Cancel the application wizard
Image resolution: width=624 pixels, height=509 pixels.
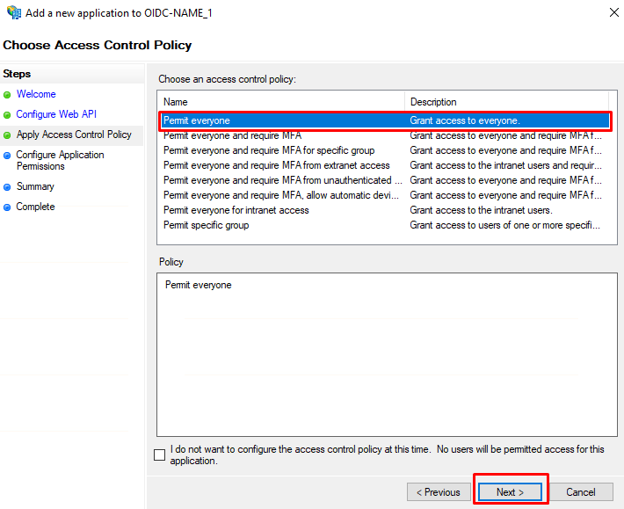(x=581, y=492)
